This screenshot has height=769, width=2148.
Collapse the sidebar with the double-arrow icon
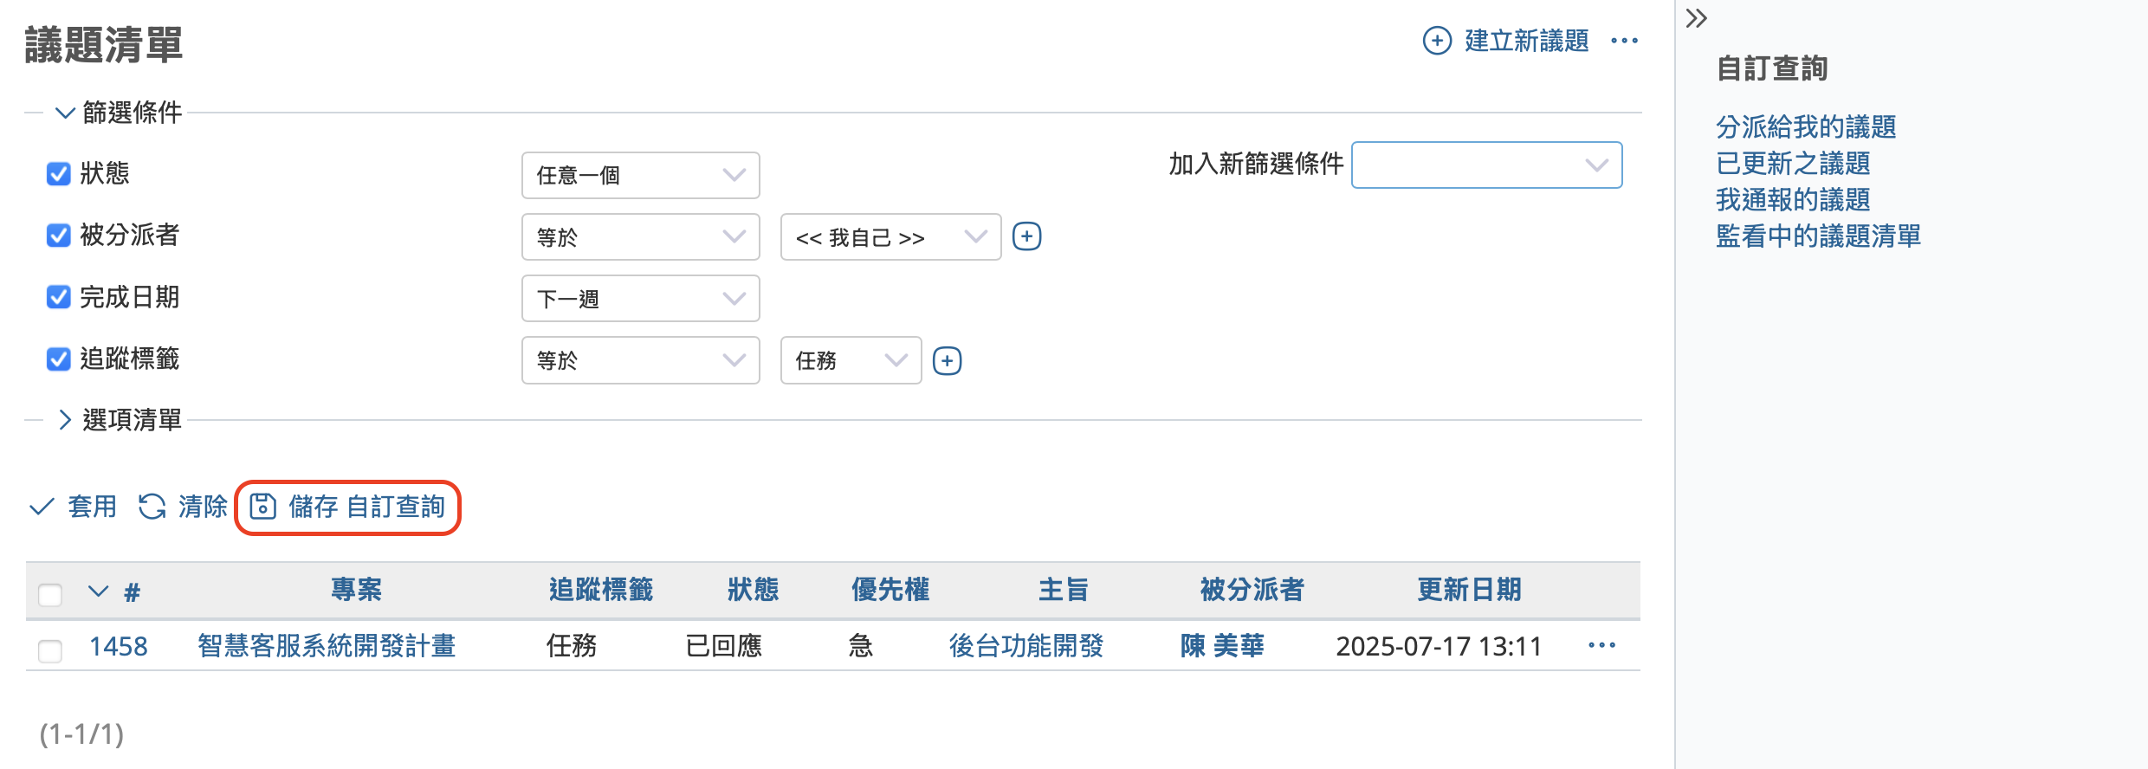[x=1696, y=18]
